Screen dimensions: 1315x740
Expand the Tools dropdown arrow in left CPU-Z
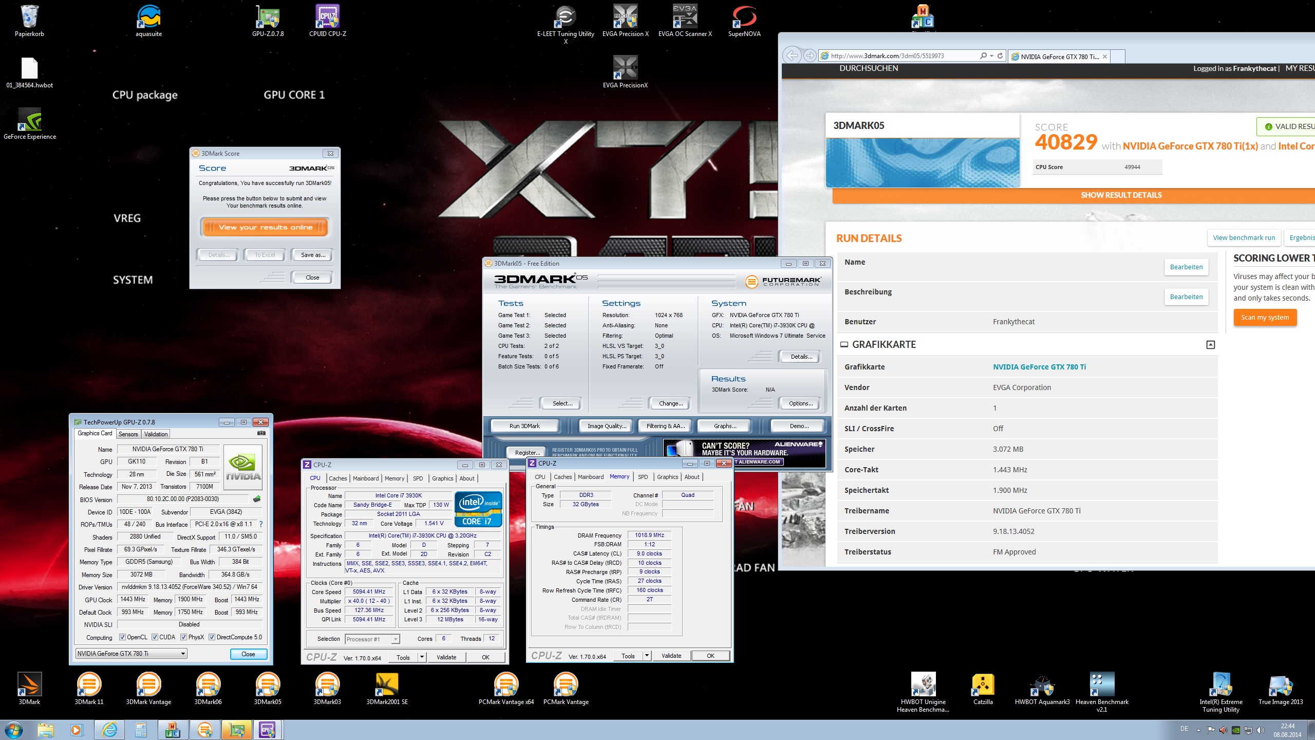(x=422, y=657)
